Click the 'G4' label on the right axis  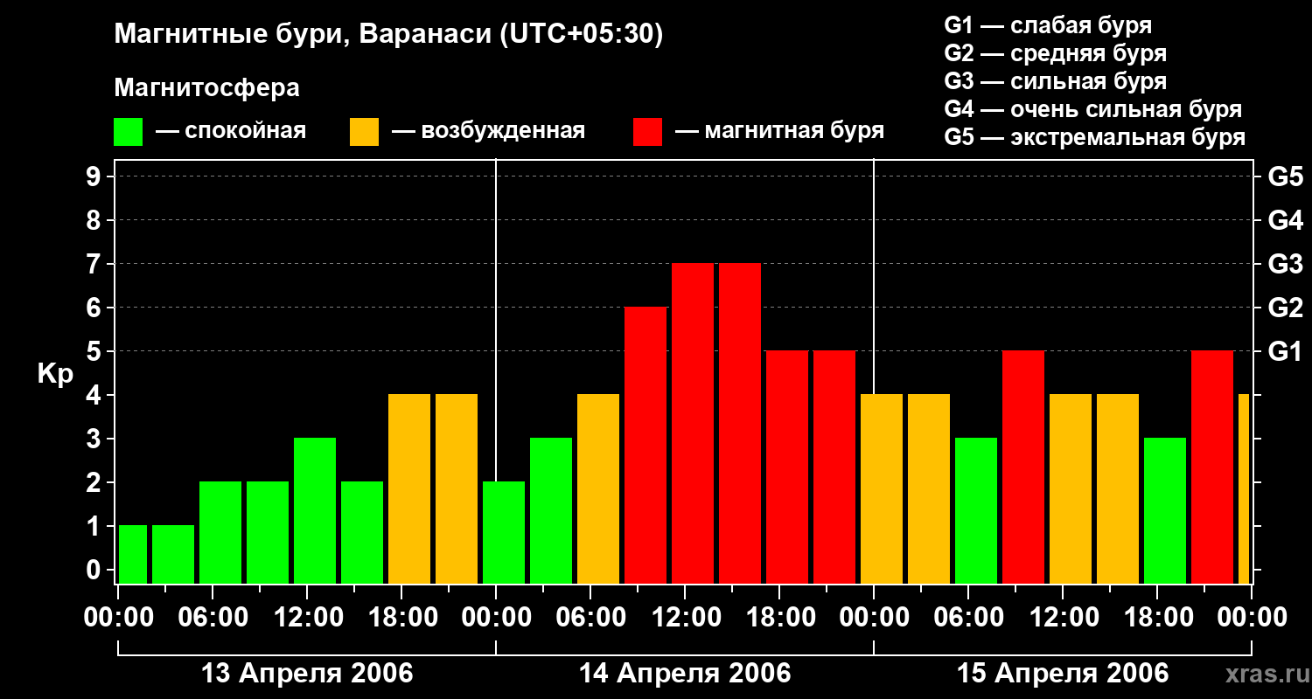1286,220
